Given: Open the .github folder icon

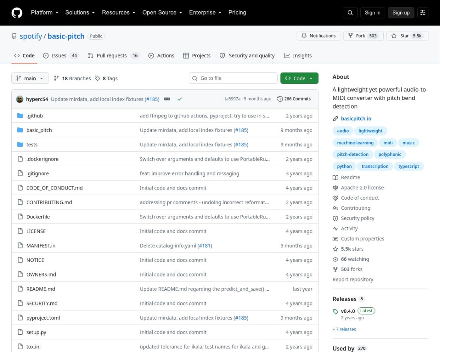Looking at the screenshot, I should click(x=20, y=116).
